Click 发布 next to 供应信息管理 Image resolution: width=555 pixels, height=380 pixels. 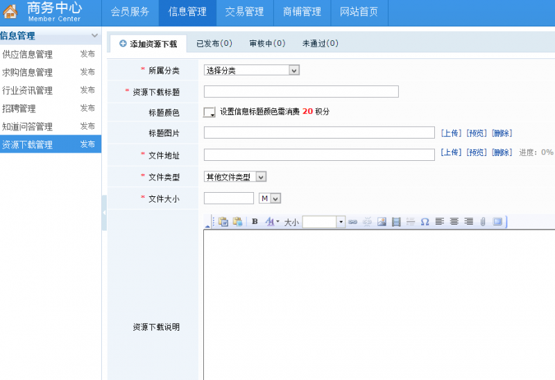click(87, 54)
